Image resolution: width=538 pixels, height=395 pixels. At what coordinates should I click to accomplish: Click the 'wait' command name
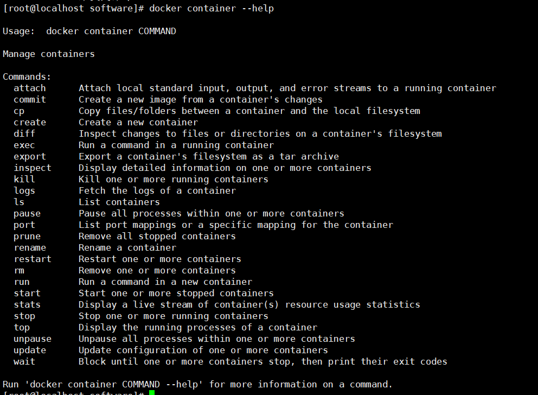pyautogui.click(x=24, y=361)
